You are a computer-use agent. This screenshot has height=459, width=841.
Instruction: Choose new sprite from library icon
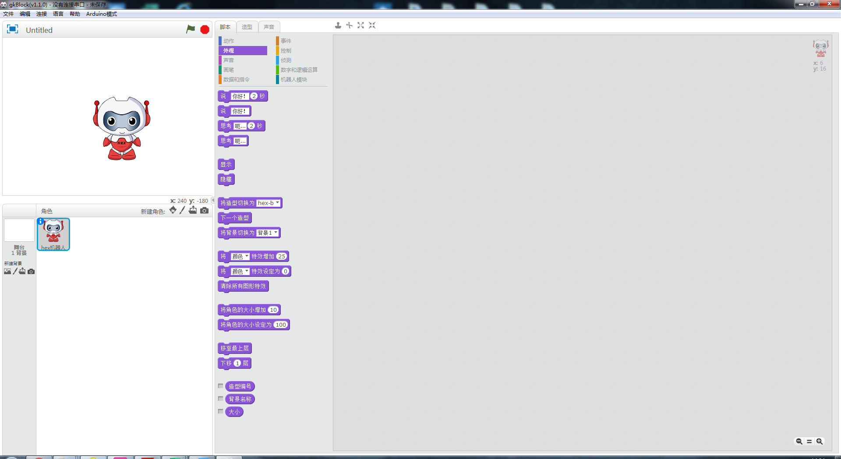coord(173,210)
